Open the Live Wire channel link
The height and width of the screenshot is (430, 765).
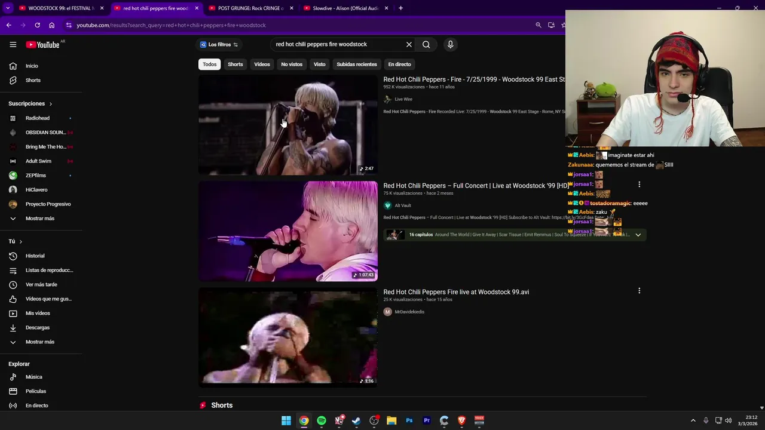pos(403,99)
